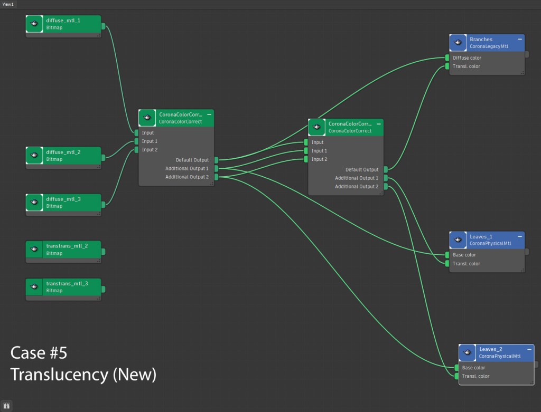The height and width of the screenshot is (412, 541).
Task: Click the Leaves_2 Base color input socket
Action: 456,368
